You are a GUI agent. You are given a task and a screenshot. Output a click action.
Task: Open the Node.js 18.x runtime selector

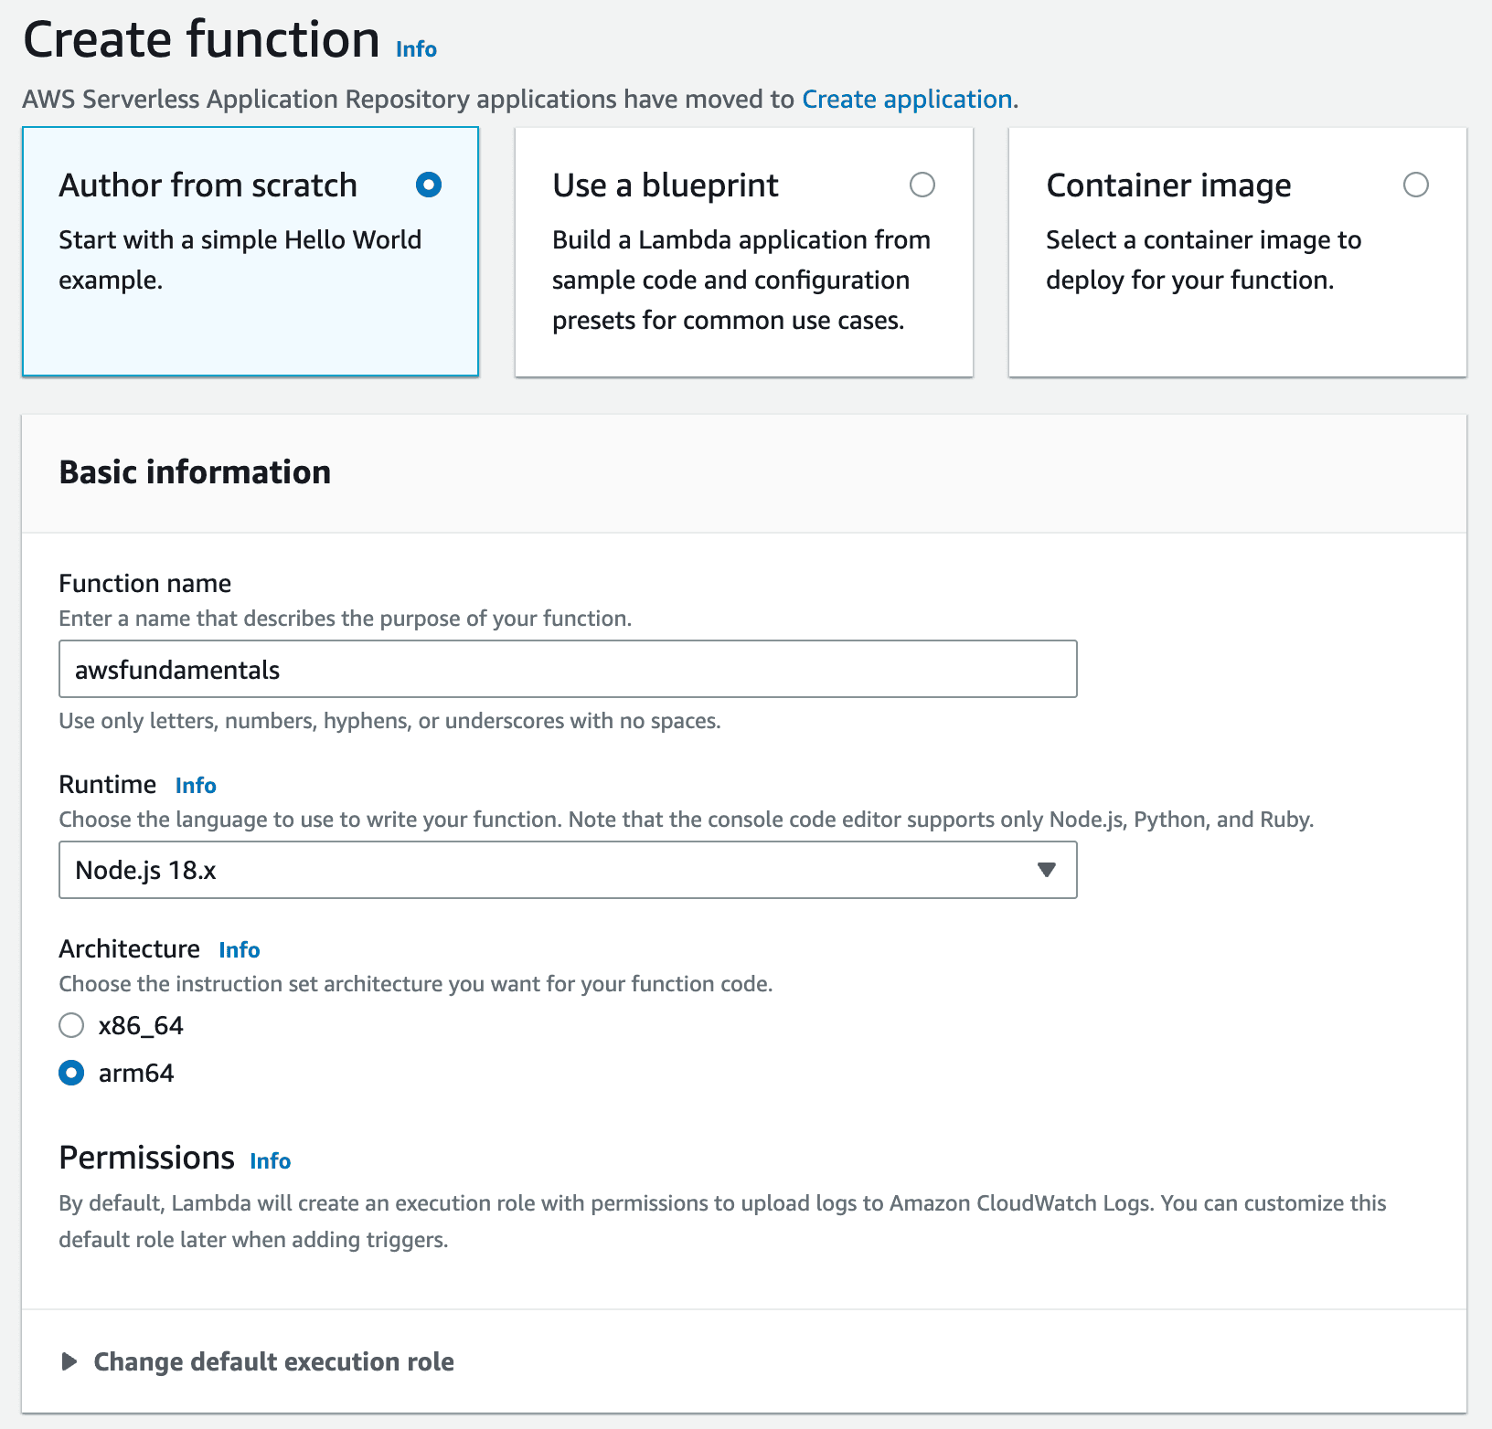(568, 870)
